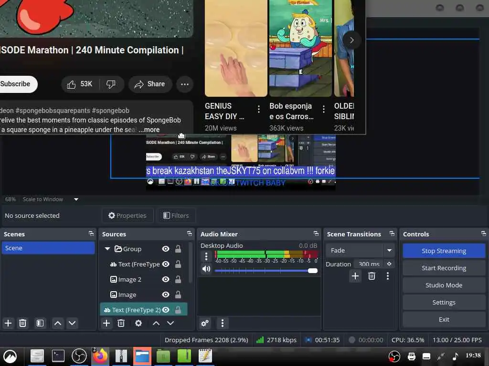Open source properties gear in Sources panel
This screenshot has height=366, width=489.
coord(138,323)
